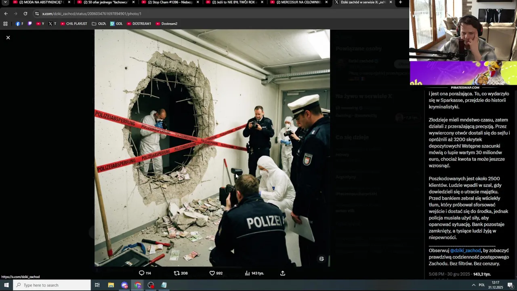This screenshot has width=517, height=291.
Task: Switch to 'Stop Cham #1396' tab
Action: 170,2
